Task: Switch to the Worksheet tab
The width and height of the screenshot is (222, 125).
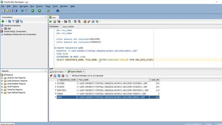Action: tap(54, 26)
